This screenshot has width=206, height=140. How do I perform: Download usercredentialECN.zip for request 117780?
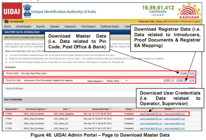point(174,124)
